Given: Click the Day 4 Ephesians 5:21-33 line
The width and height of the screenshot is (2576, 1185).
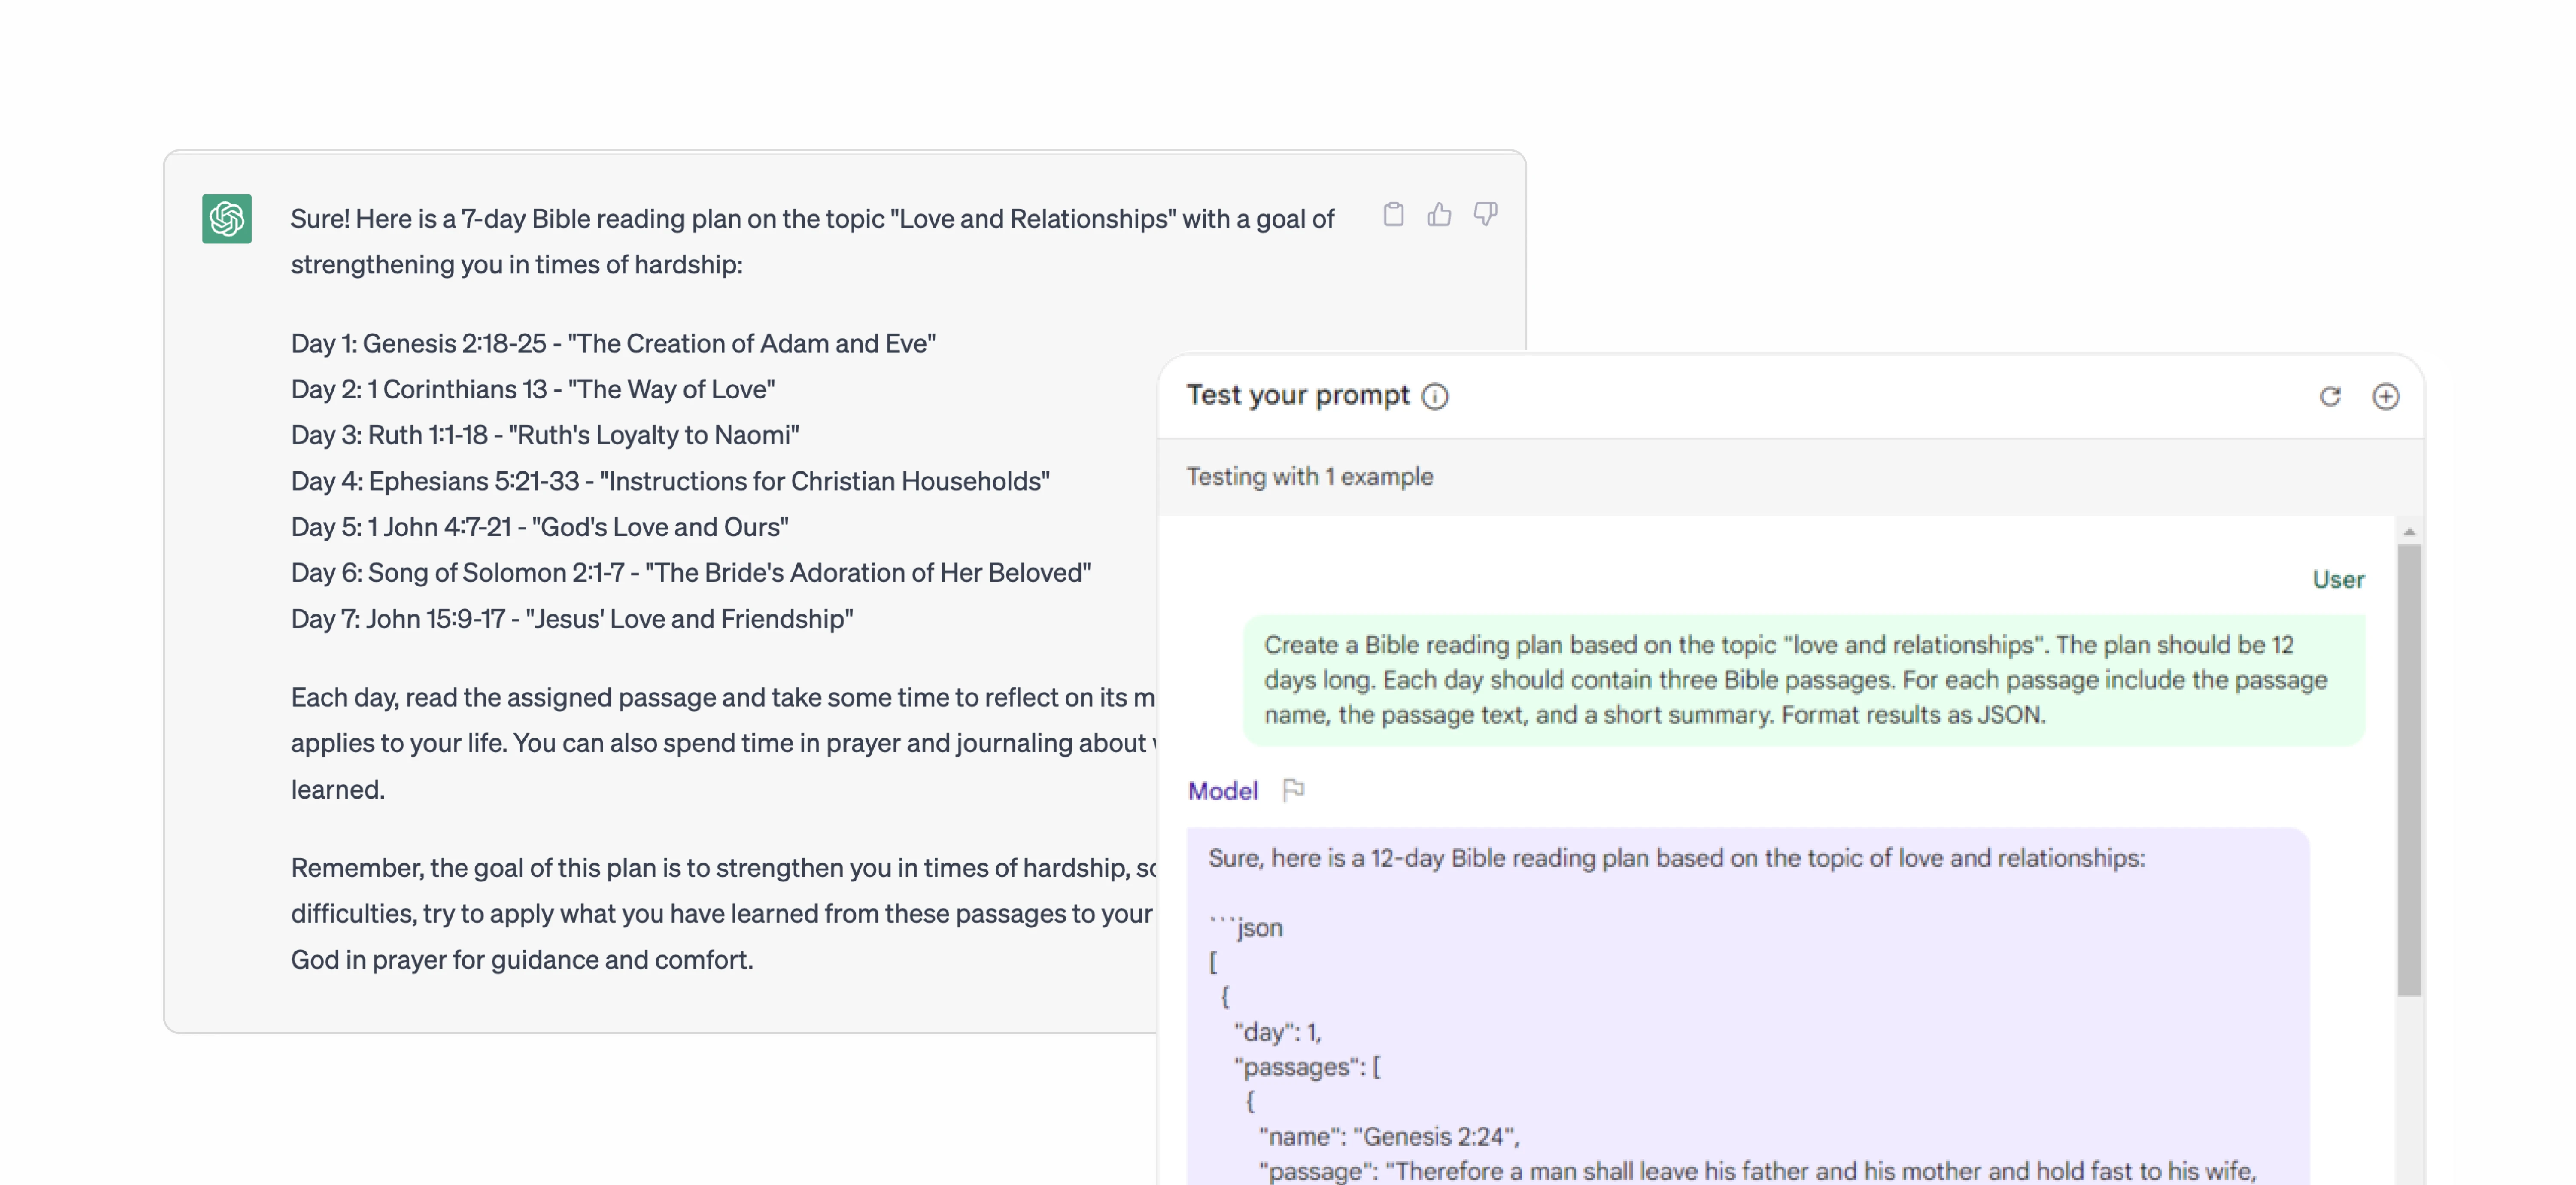Looking at the screenshot, I should tap(670, 481).
